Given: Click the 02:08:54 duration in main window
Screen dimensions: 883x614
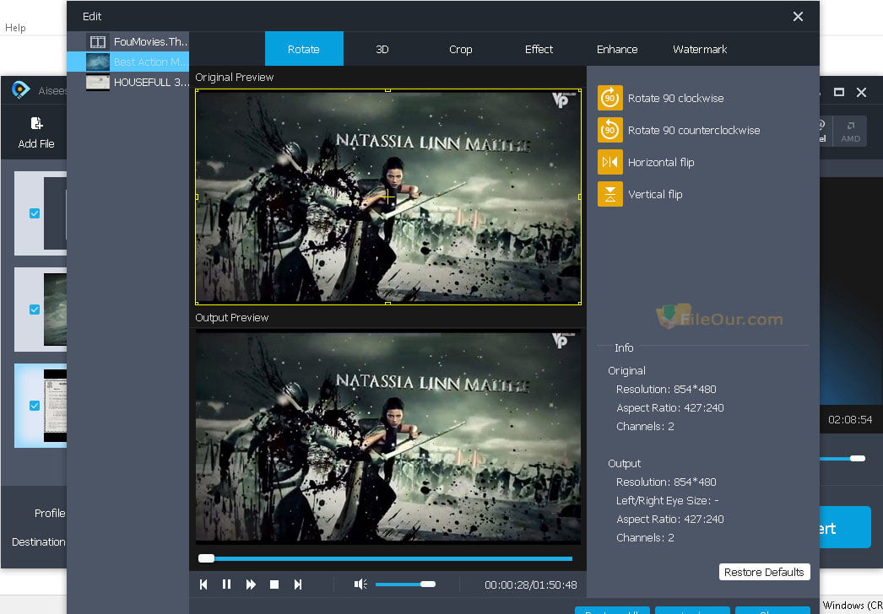Looking at the screenshot, I should click(x=850, y=419).
